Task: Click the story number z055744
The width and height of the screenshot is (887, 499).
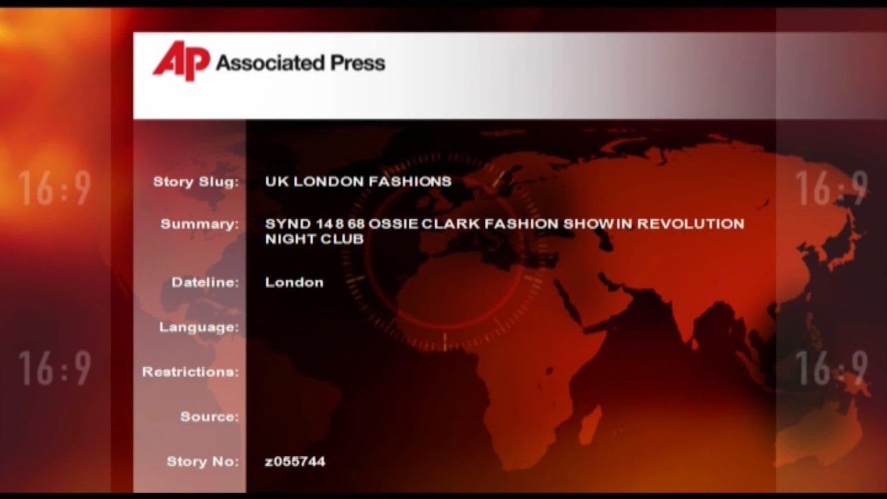Action: [295, 461]
